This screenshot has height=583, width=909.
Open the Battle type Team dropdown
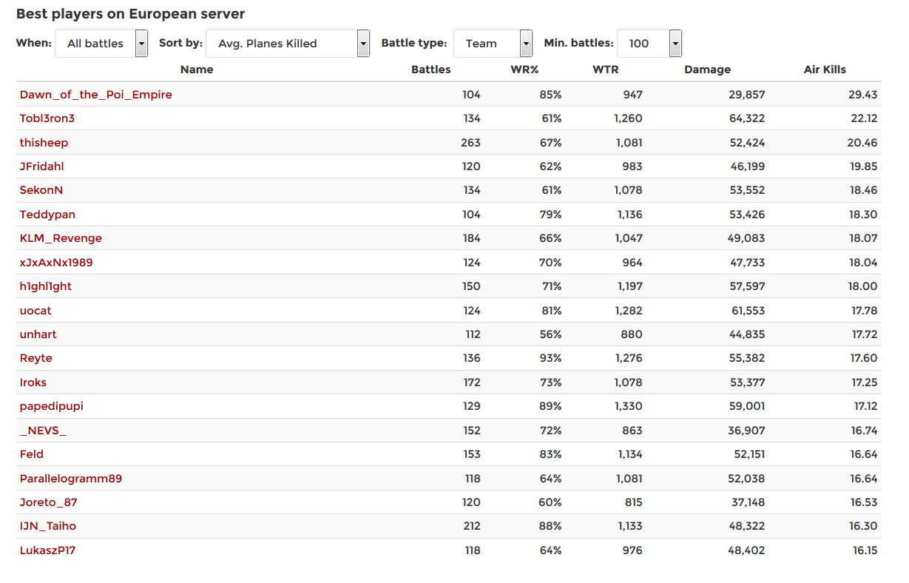click(x=493, y=44)
